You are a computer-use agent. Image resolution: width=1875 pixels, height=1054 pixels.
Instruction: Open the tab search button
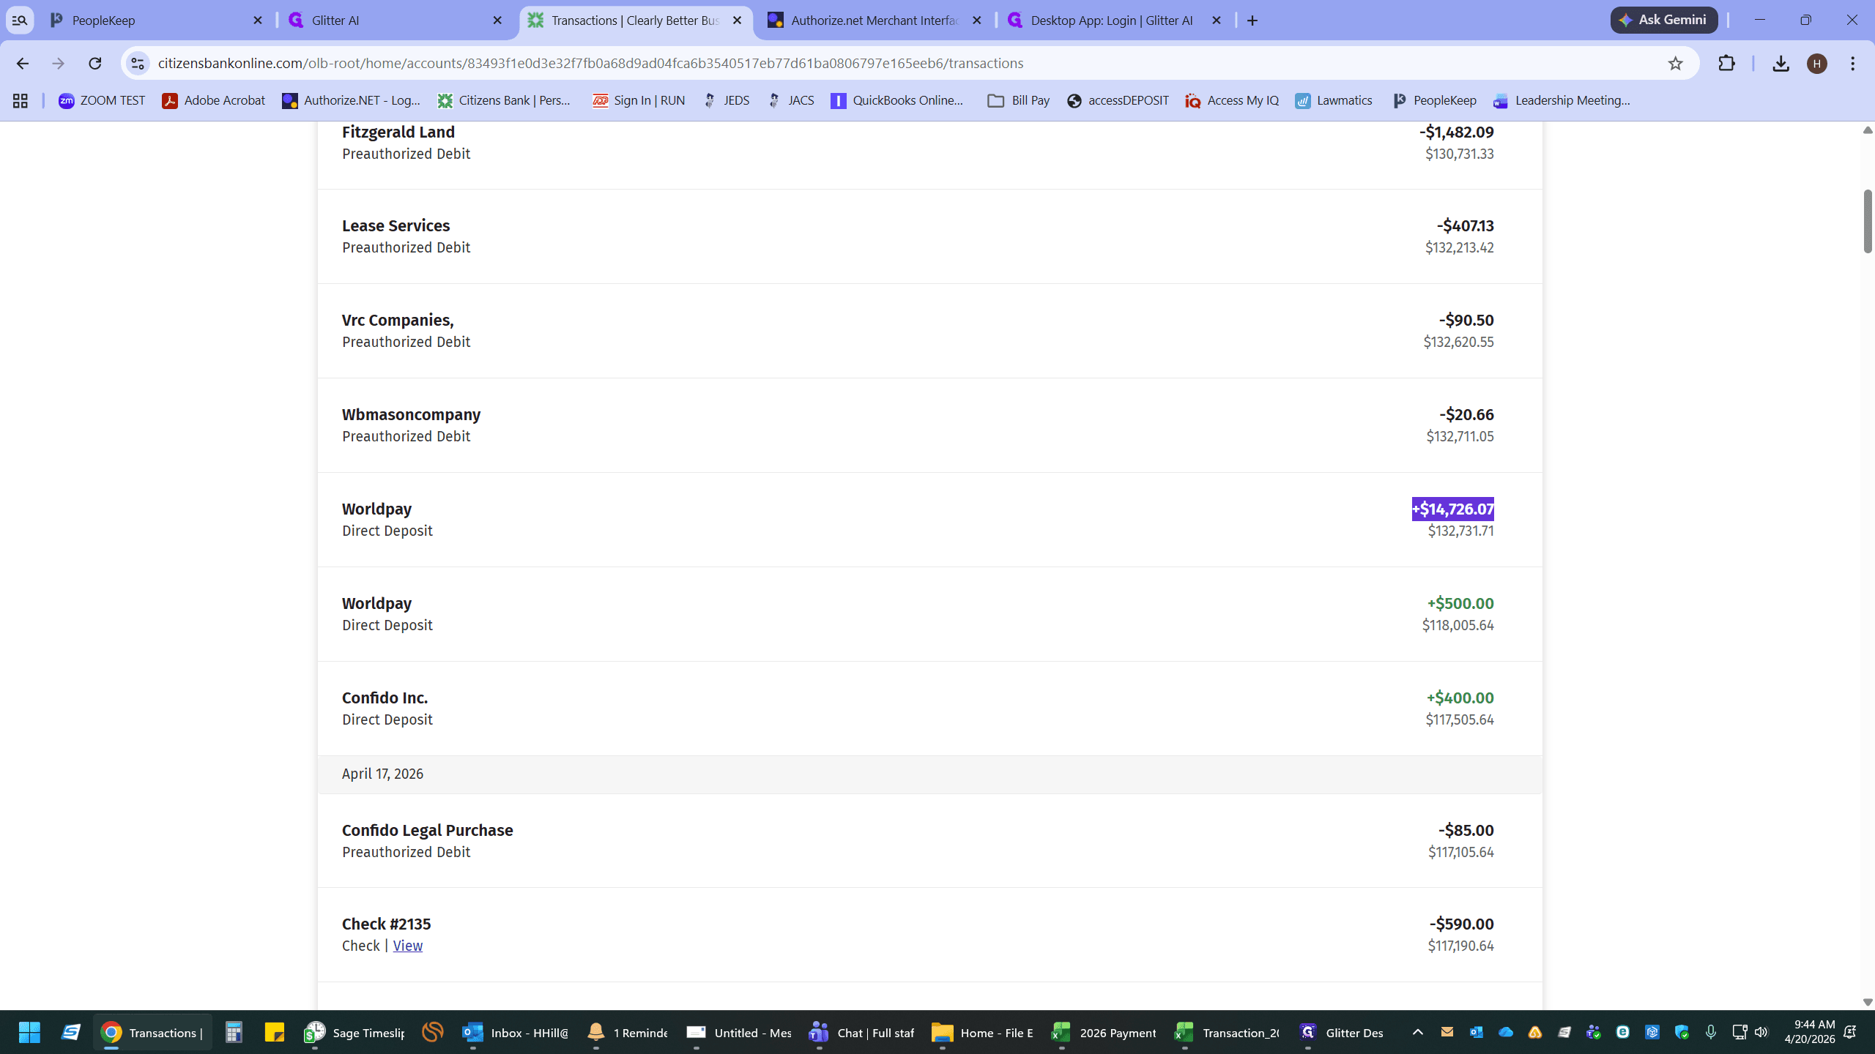point(20,20)
